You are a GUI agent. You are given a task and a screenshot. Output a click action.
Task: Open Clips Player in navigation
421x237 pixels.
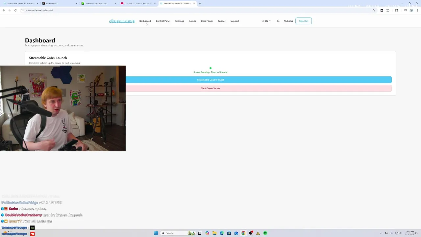click(207, 21)
